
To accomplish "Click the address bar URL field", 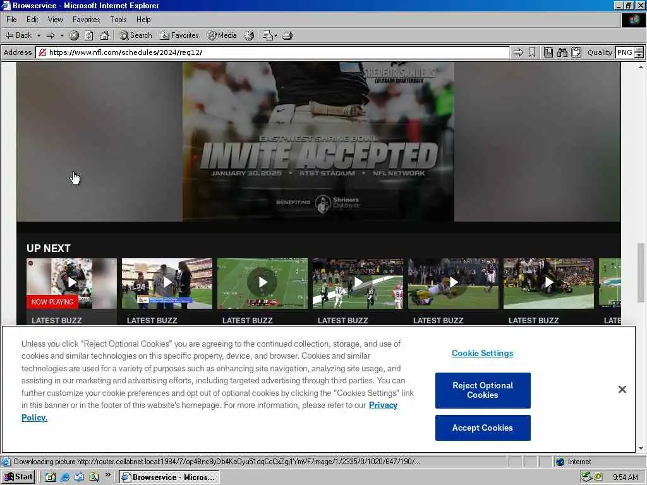I will [x=272, y=52].
